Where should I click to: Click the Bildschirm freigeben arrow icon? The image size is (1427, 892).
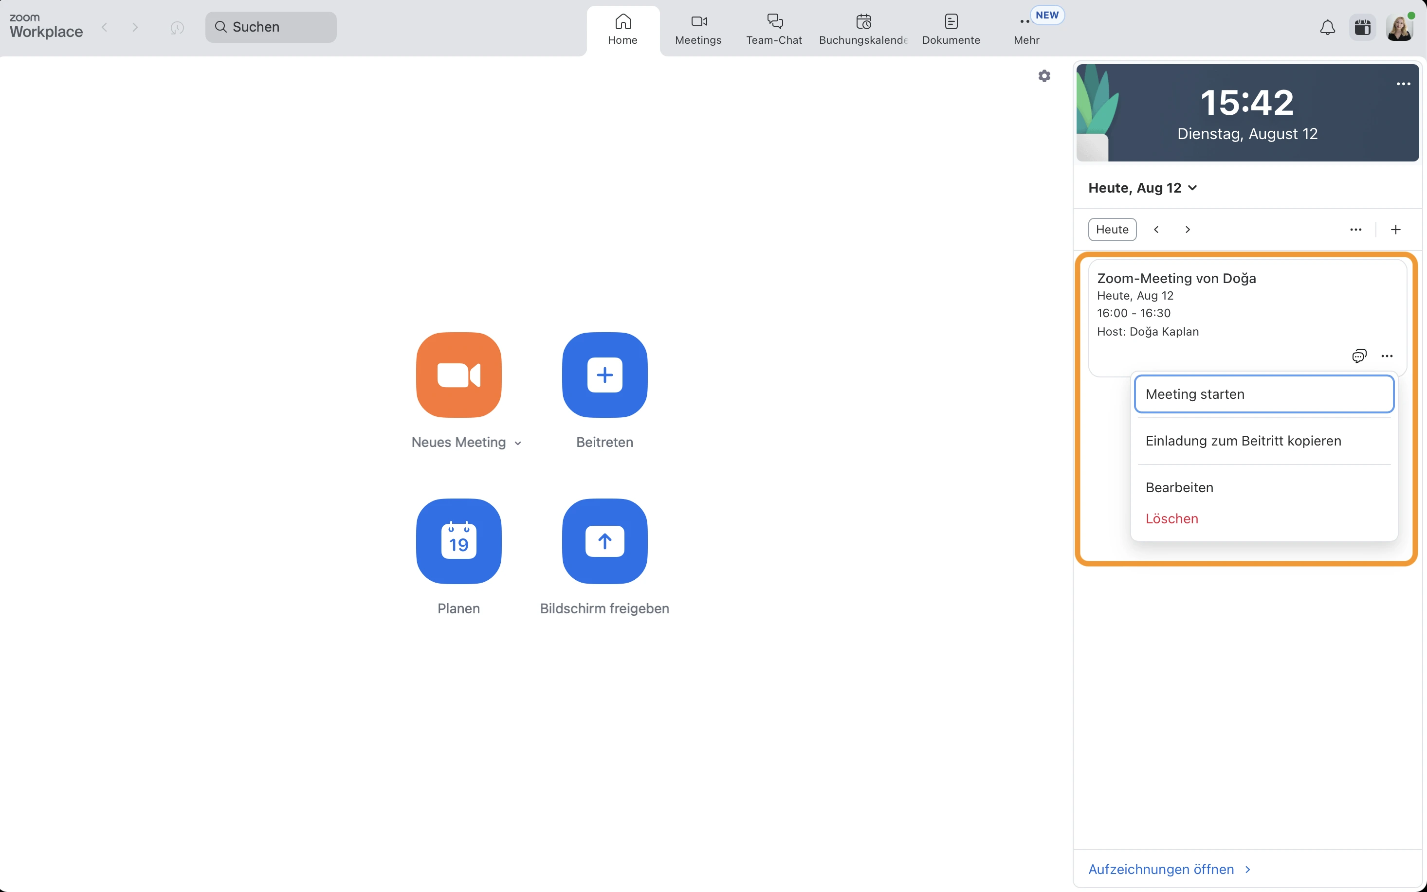coord(604,541)
